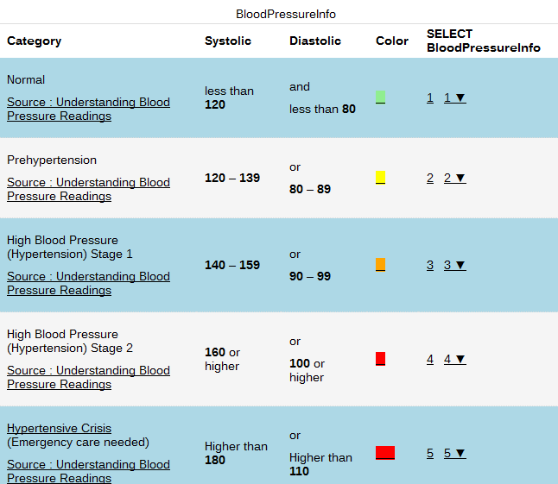The width and height of the screenshot is (558, 484).
Task: Select row link number 2
Action: (430, 179)
